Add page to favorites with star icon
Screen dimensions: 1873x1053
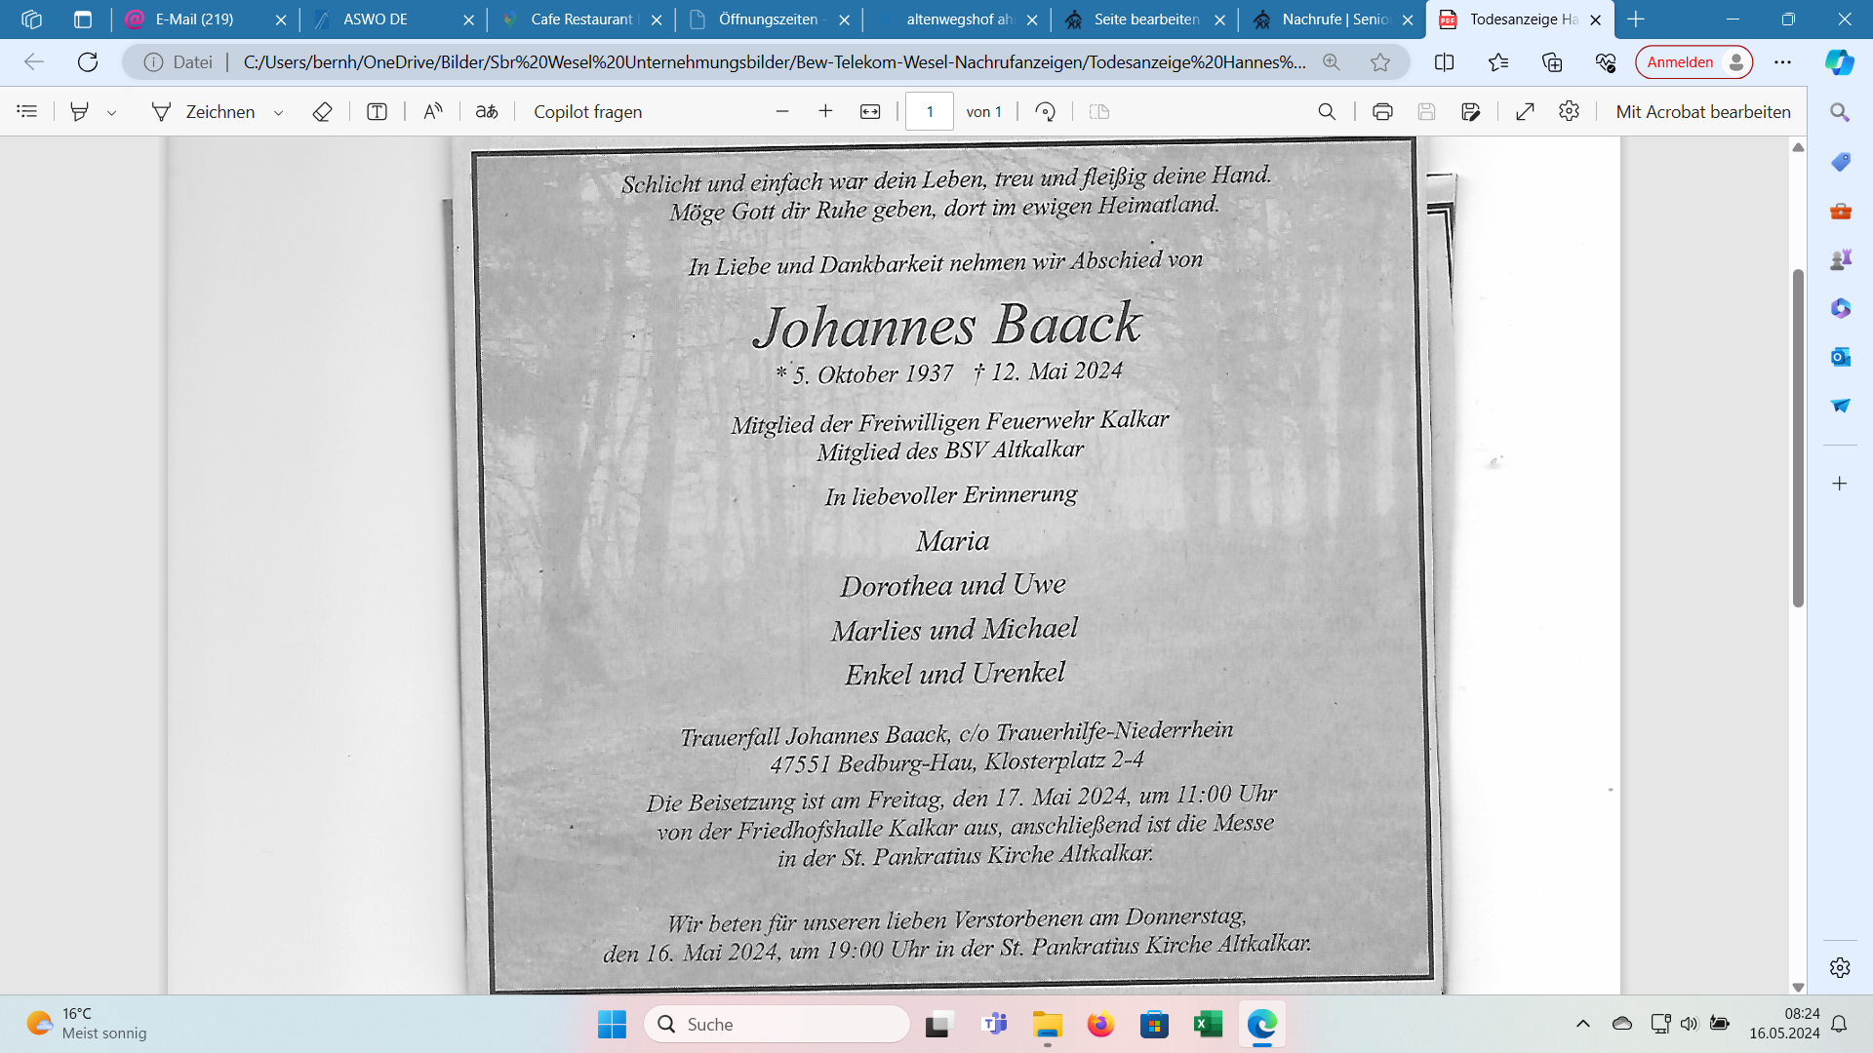(x=1379, y=62)
